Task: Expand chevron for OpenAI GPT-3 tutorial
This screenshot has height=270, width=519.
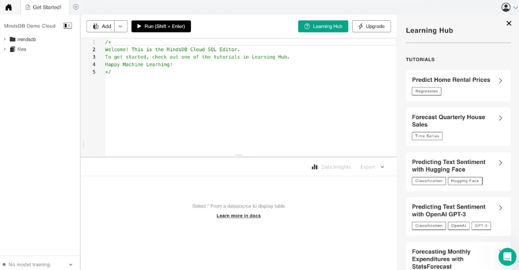Action: tap(500, 207)
